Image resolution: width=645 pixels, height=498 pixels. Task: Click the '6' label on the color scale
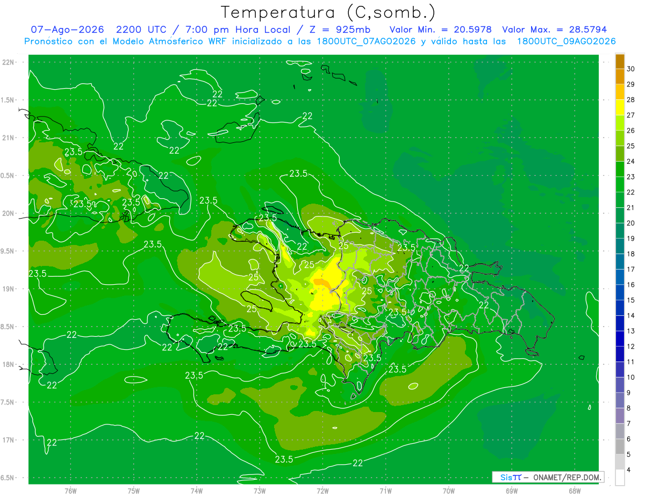629,439
